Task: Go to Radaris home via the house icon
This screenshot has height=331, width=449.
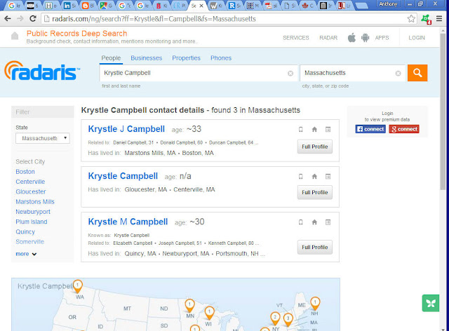Action: pyautogui.click(x=15, y=36)
